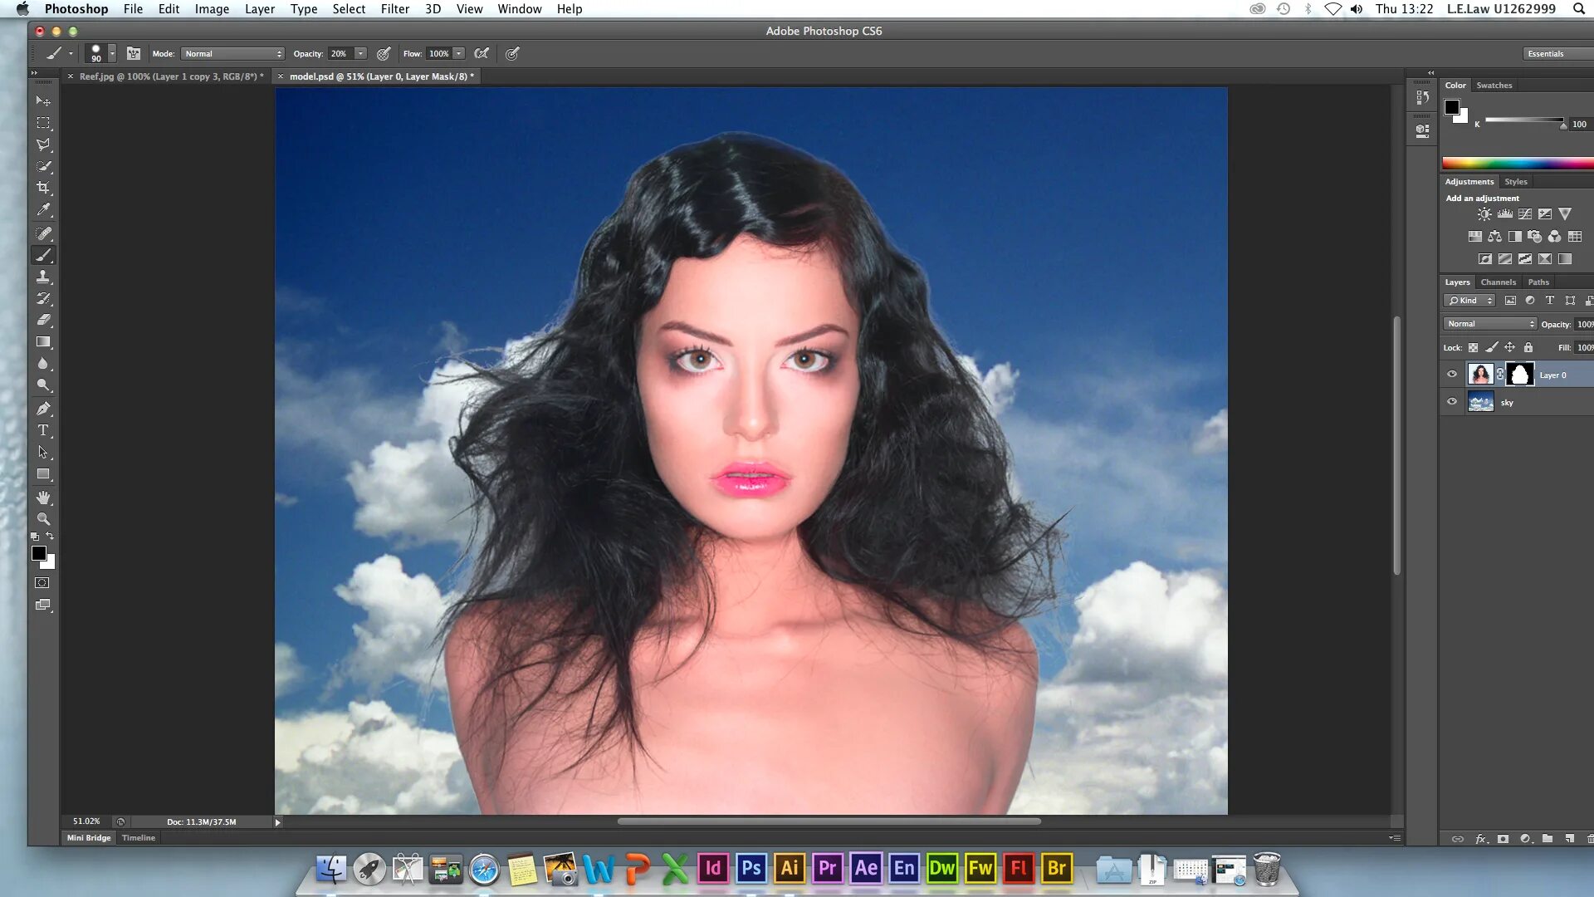
Task: Select the Horizontal Type tool
Action: [x=43, y=430]
